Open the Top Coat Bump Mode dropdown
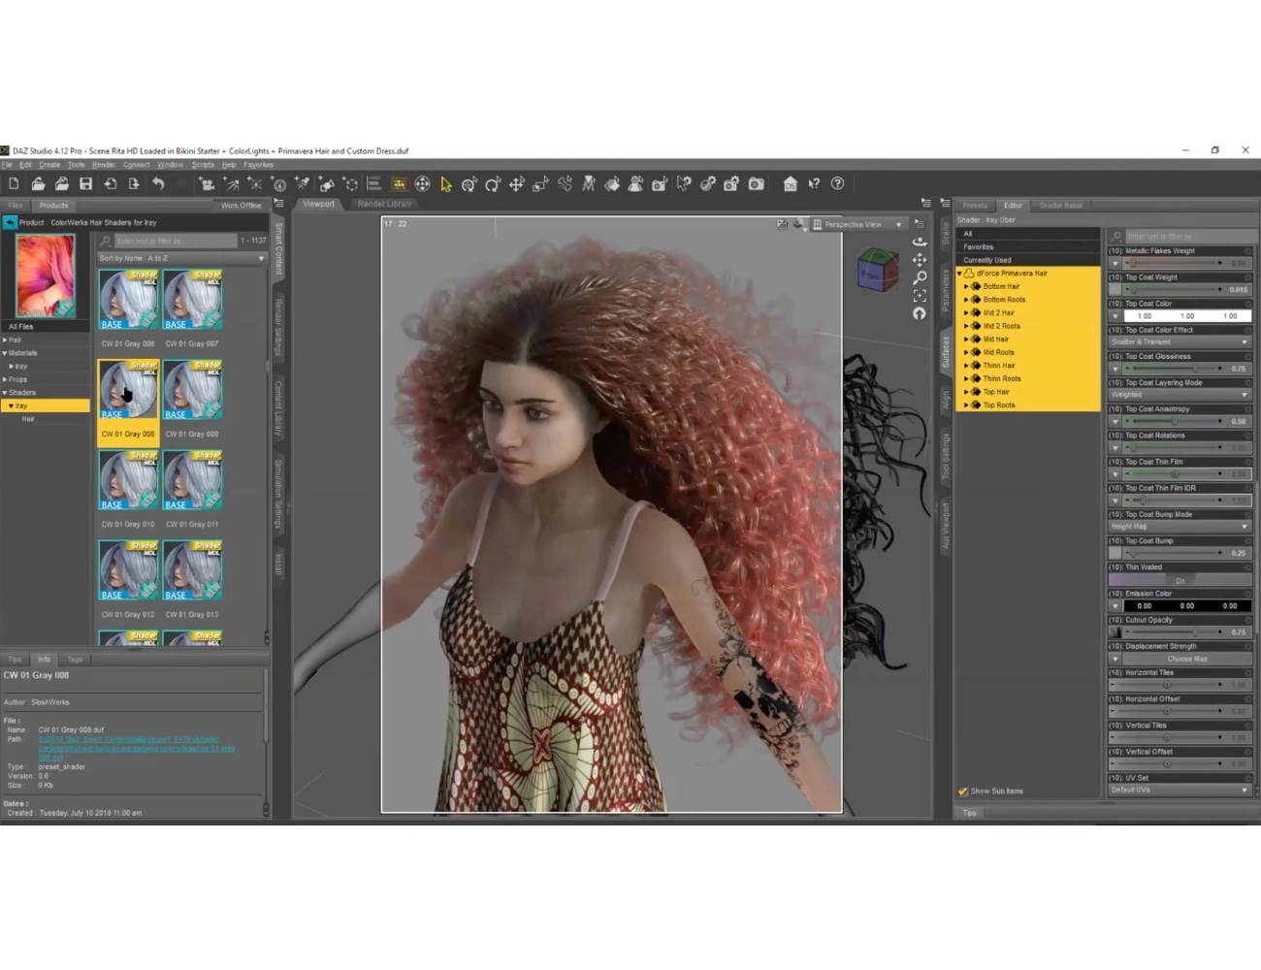Viewport: 1261px width, 970px height. coord(1180,527)
